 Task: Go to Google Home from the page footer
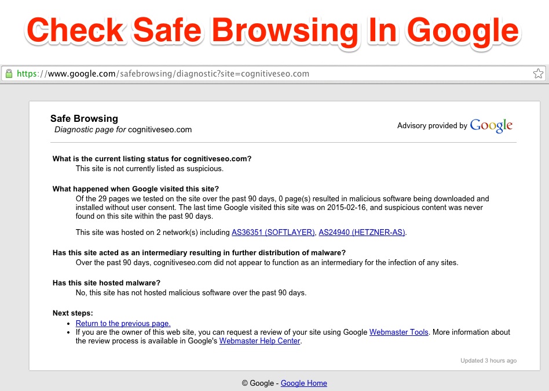pos(303,383)
